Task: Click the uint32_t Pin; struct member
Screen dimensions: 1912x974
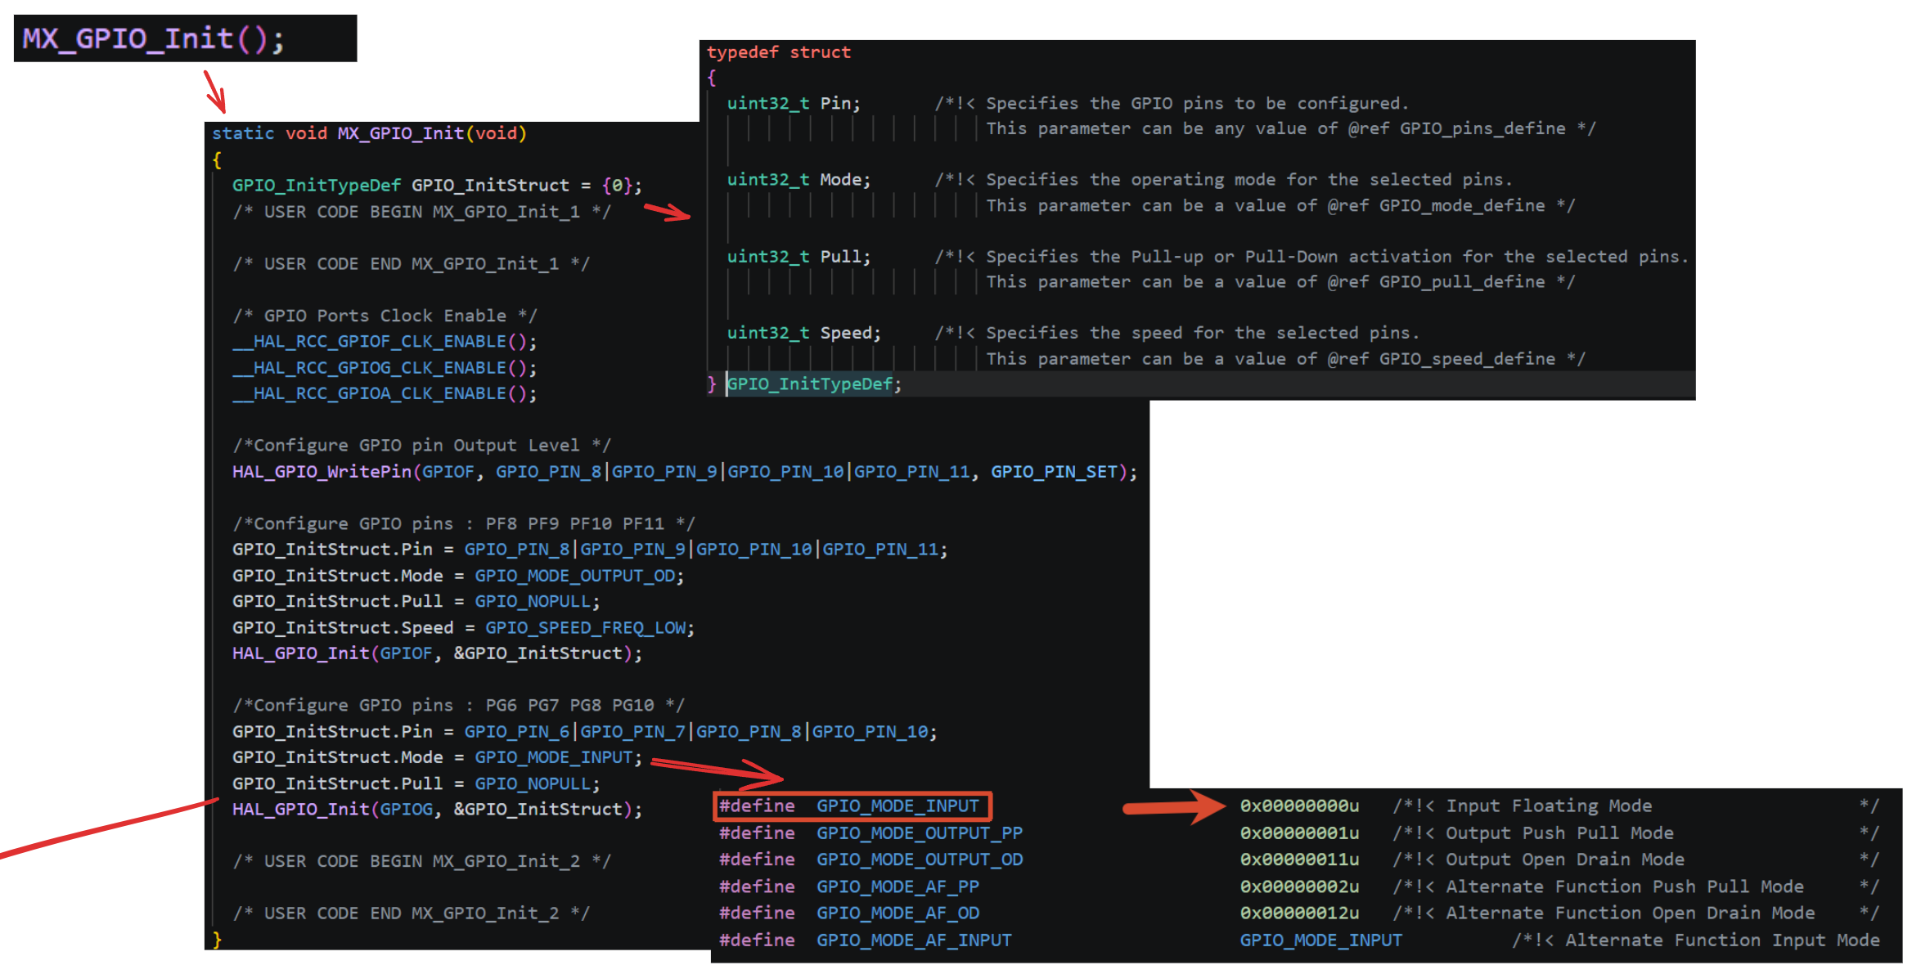Action: (x=794, y=104)
